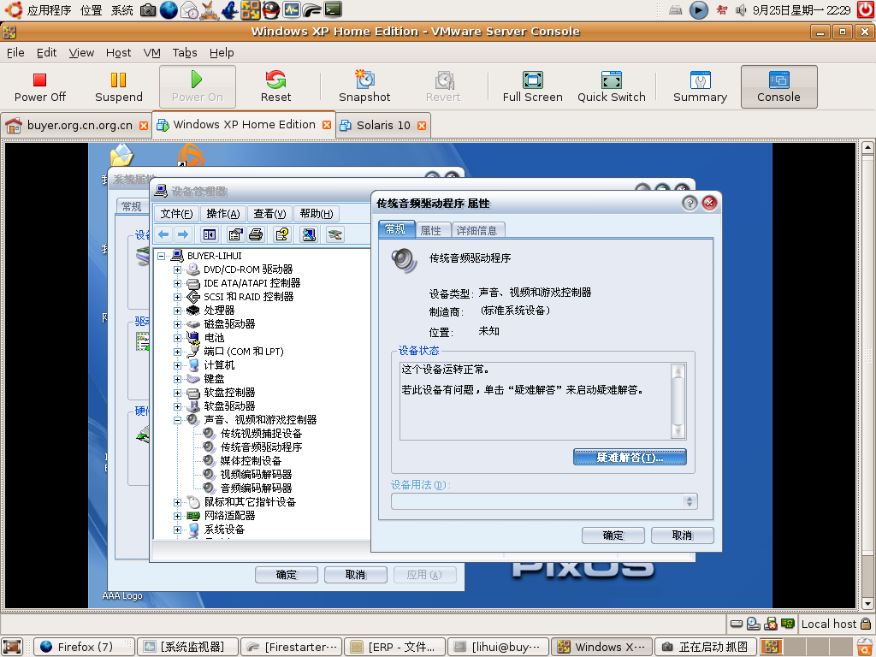Open the terminal launcher in the top panel
Image resolution: width=876 pixels, height=657 pixels.
coord(333,9)
